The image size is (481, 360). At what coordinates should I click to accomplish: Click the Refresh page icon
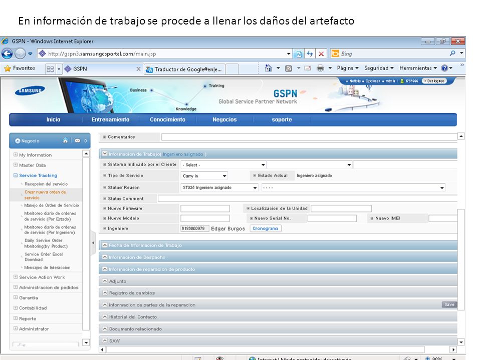[310, 54]
